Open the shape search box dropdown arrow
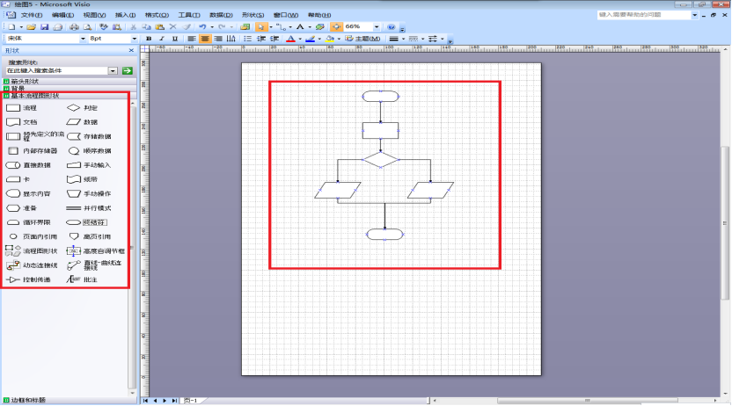732x406 pixels. tap(113, 71)
